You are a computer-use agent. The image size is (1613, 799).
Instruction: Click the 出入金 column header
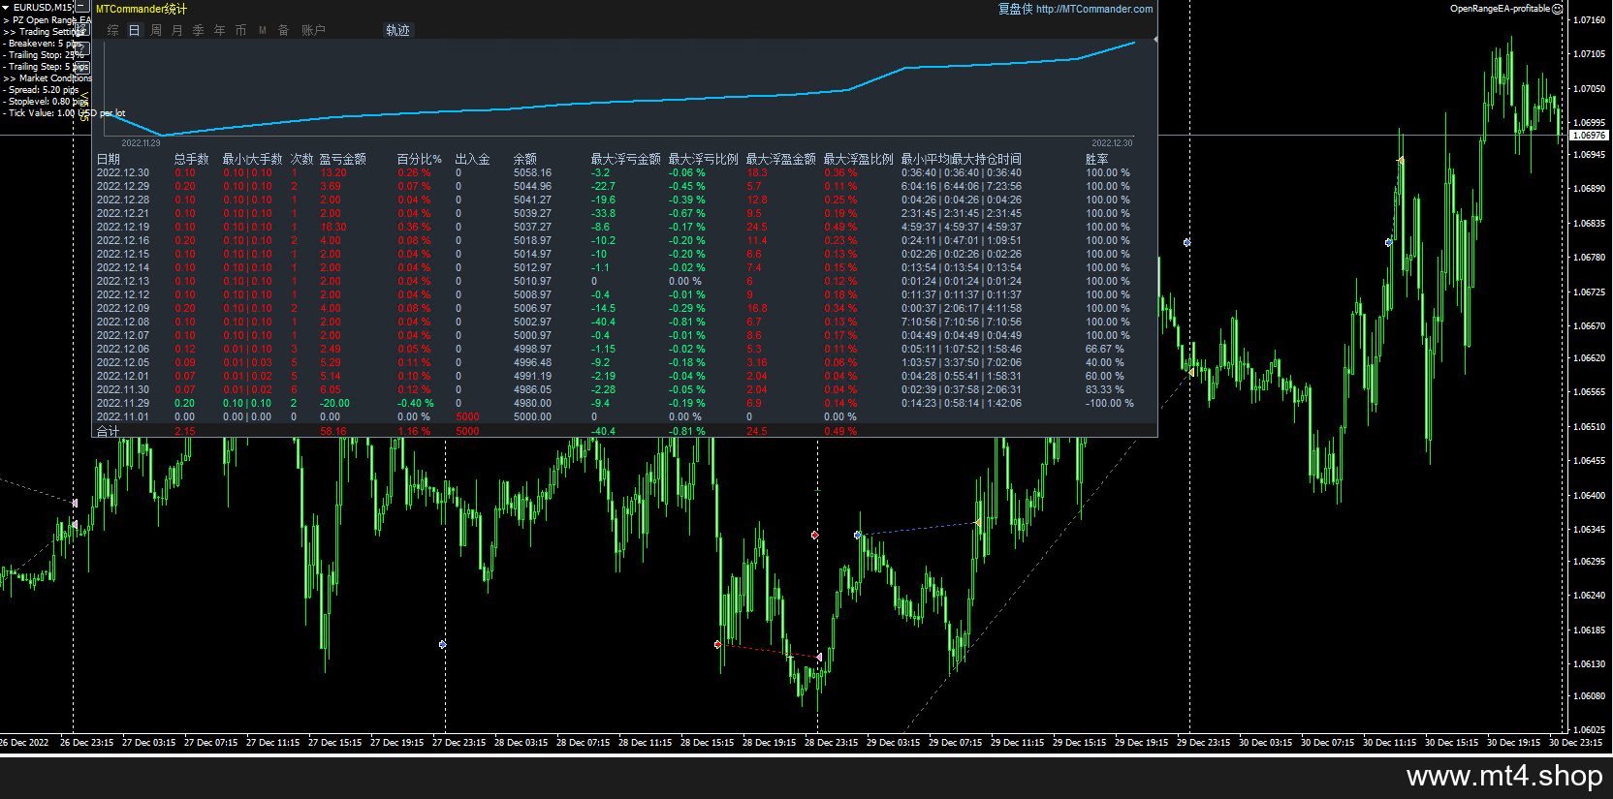pos(472,159)
